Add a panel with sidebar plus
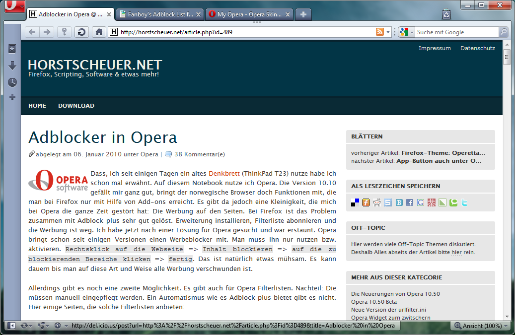Screen dimensions: 515x335 click(12, 97)
